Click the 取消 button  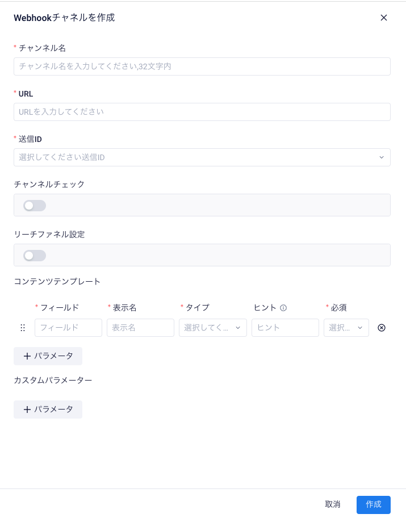pyautogui.click(x=333, y=504)
